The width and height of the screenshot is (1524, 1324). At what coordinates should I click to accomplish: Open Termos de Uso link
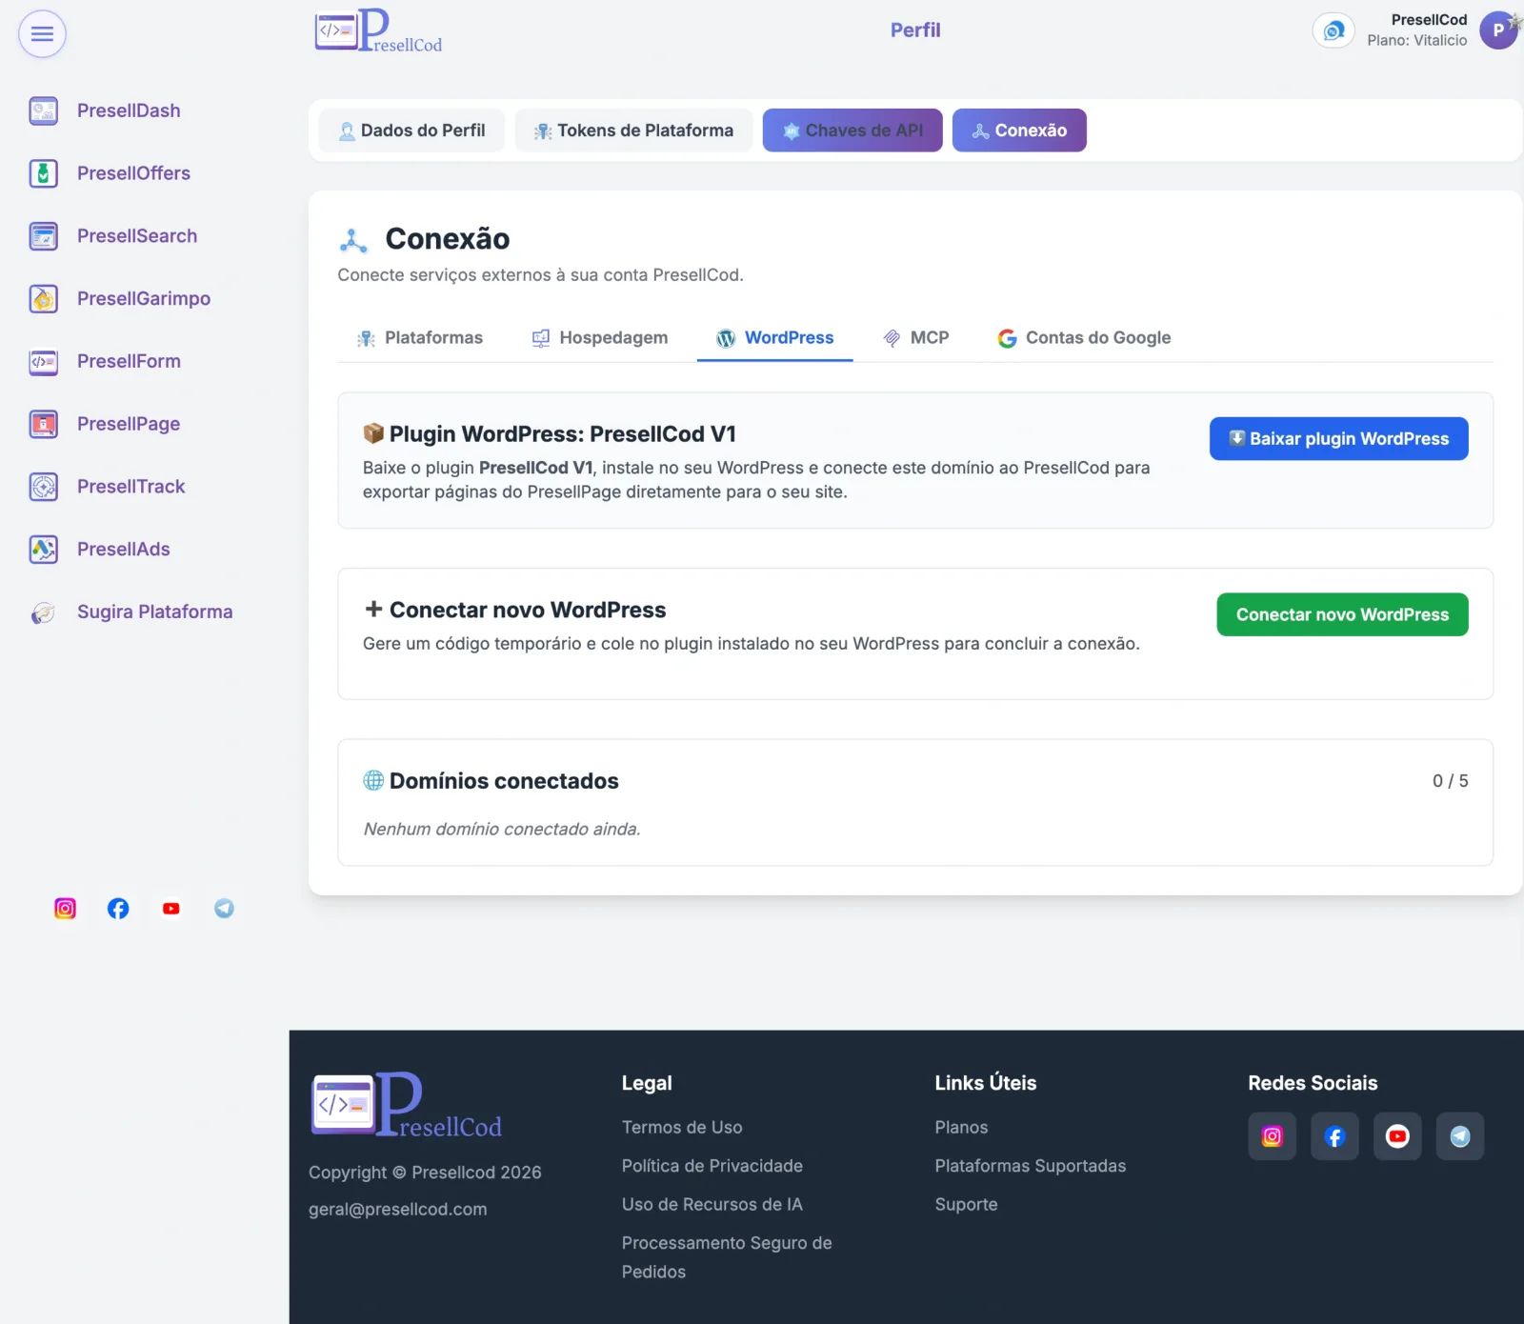click(682, 1128)
